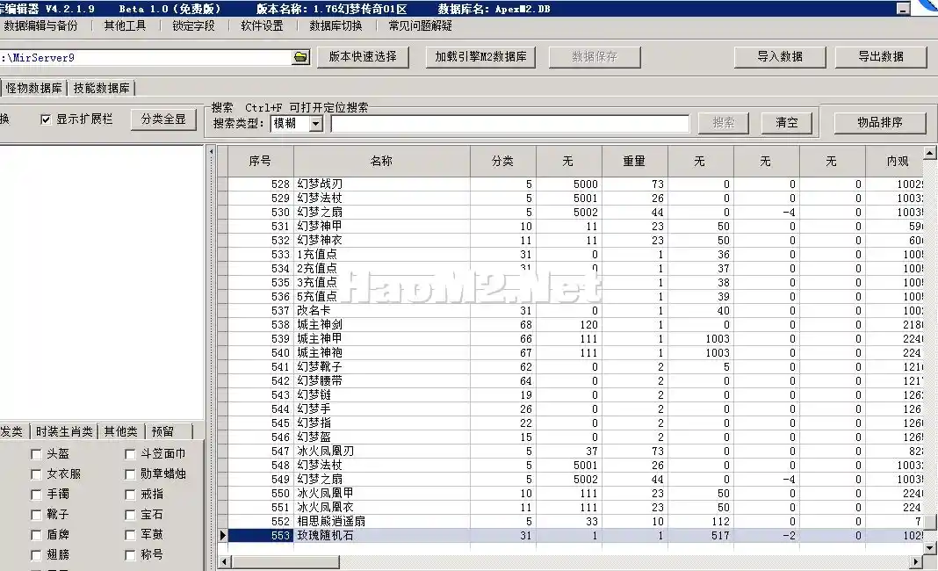The width and height of the screenshot is (938, 571).
Task: Check the 手镯 checkbox
Action: tap(36, 495)
